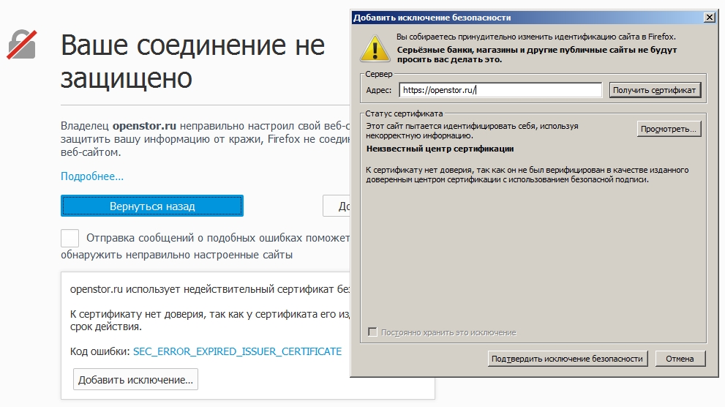725x407 pixels.
Task: Click 'Вернуться назад' button
Action: [151, 206]
